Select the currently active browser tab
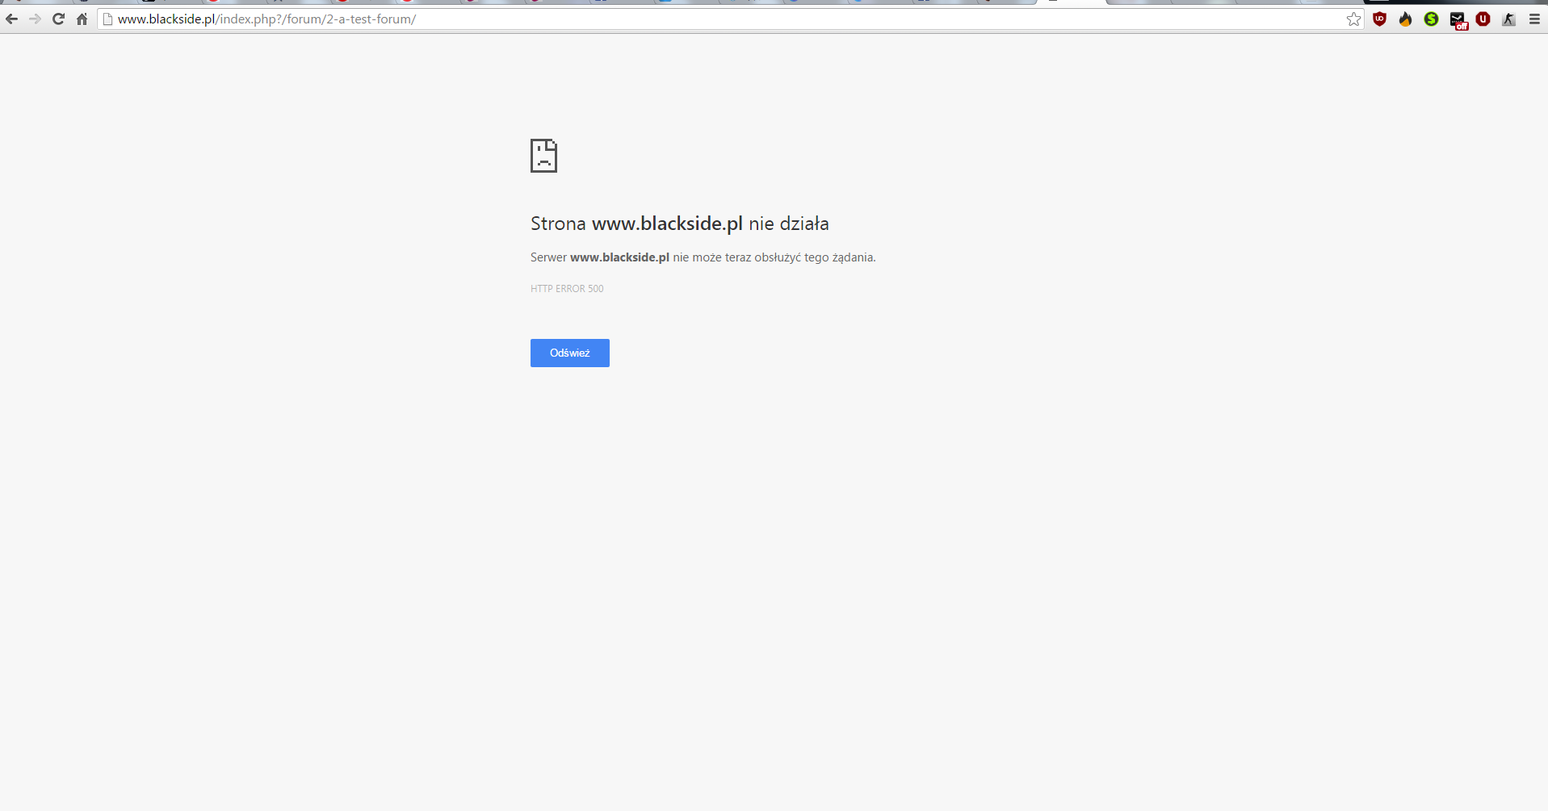Screen dimensions: 1548x811 click(x=1071, y=2)
